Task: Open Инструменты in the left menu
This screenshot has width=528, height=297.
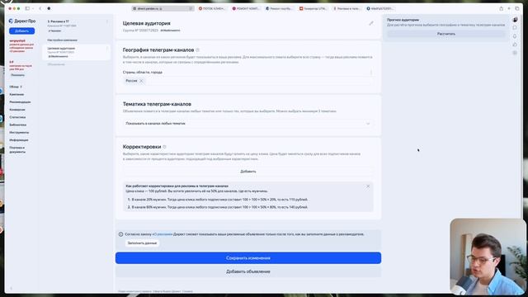Action: coord(19,133)
